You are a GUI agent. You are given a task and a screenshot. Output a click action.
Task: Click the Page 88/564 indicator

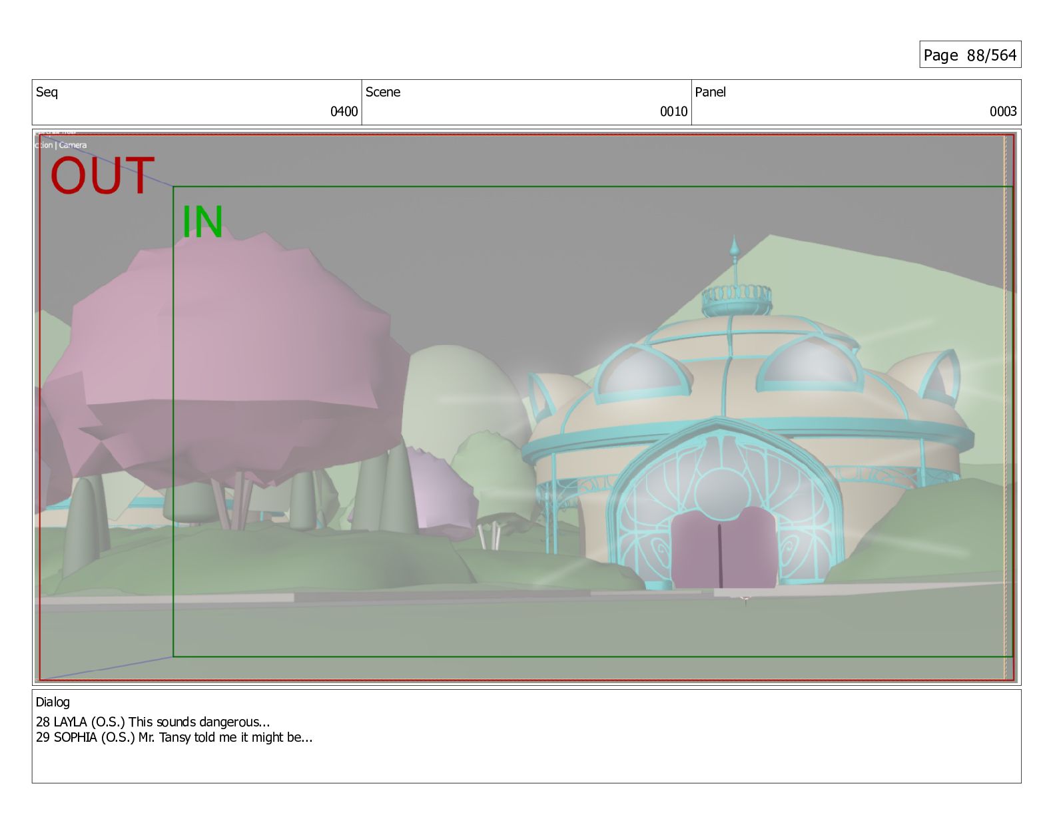[970, 55]
